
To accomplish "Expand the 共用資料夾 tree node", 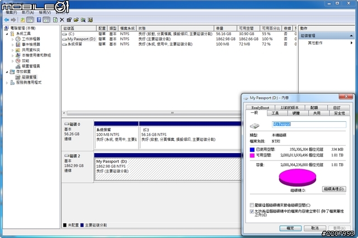I will click(12, 50).
